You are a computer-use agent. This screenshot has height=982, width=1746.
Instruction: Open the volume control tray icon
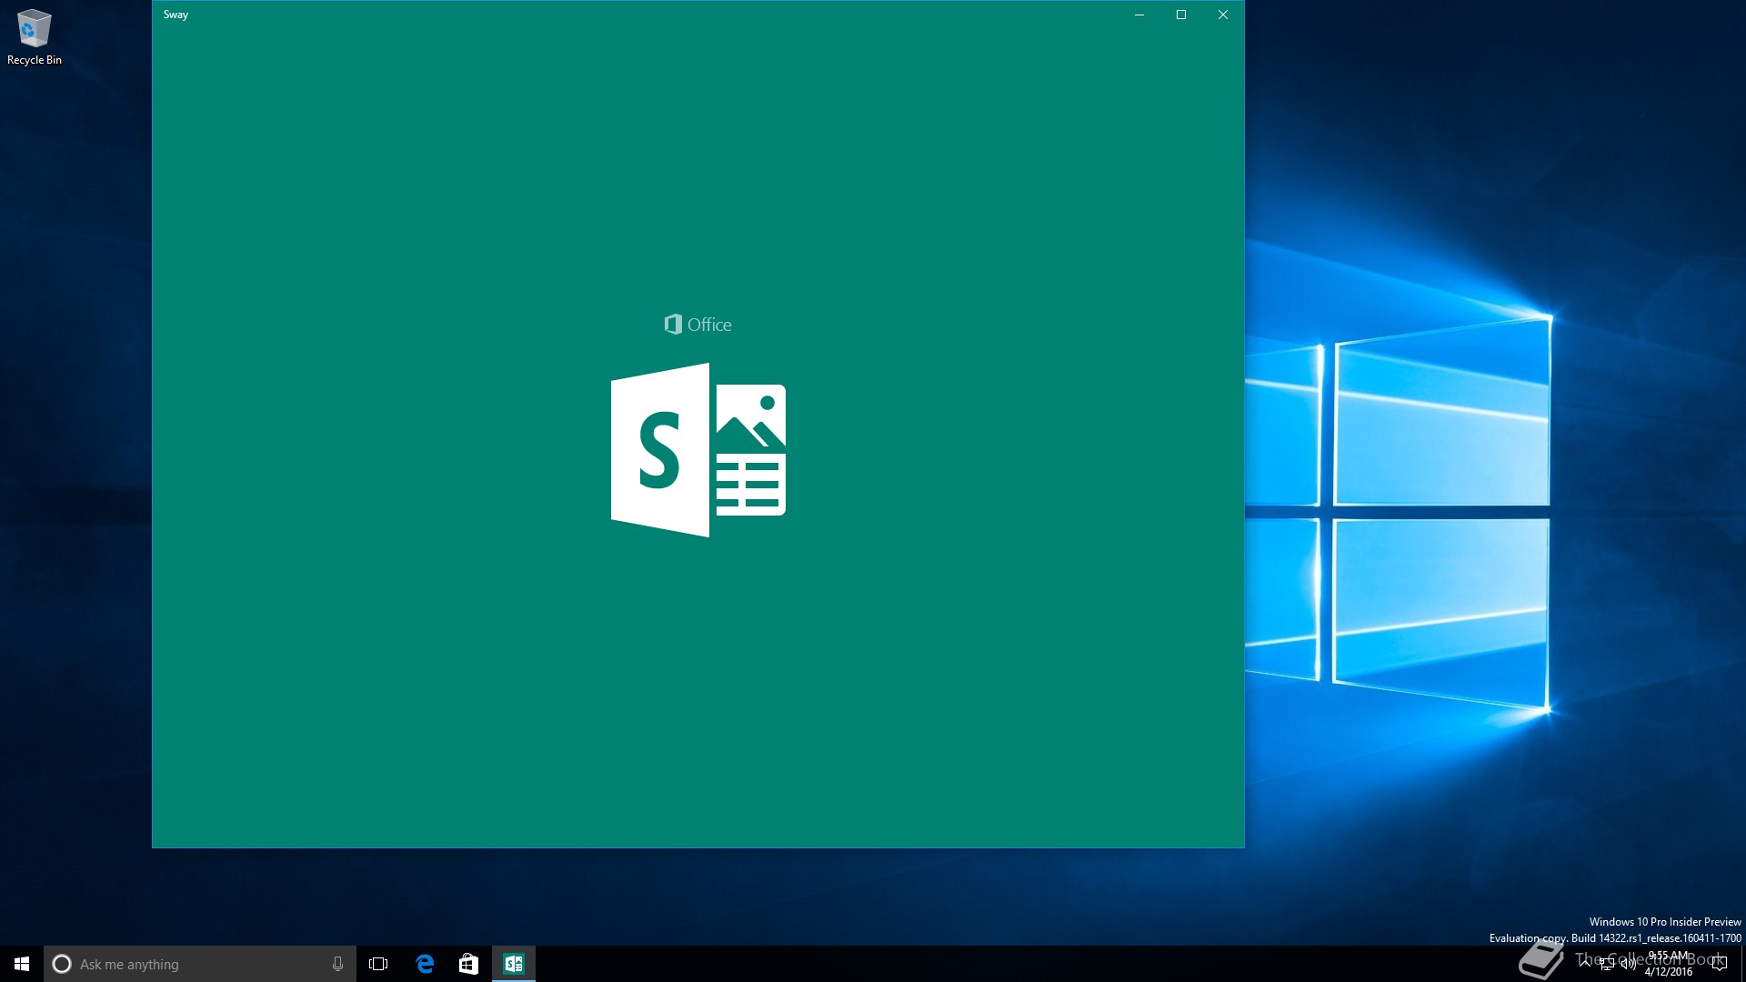click(1629, 964)
